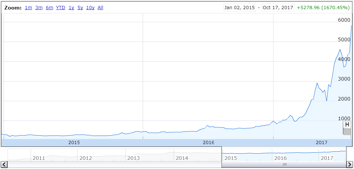Set chart zoom to 1m

(28, 8)
